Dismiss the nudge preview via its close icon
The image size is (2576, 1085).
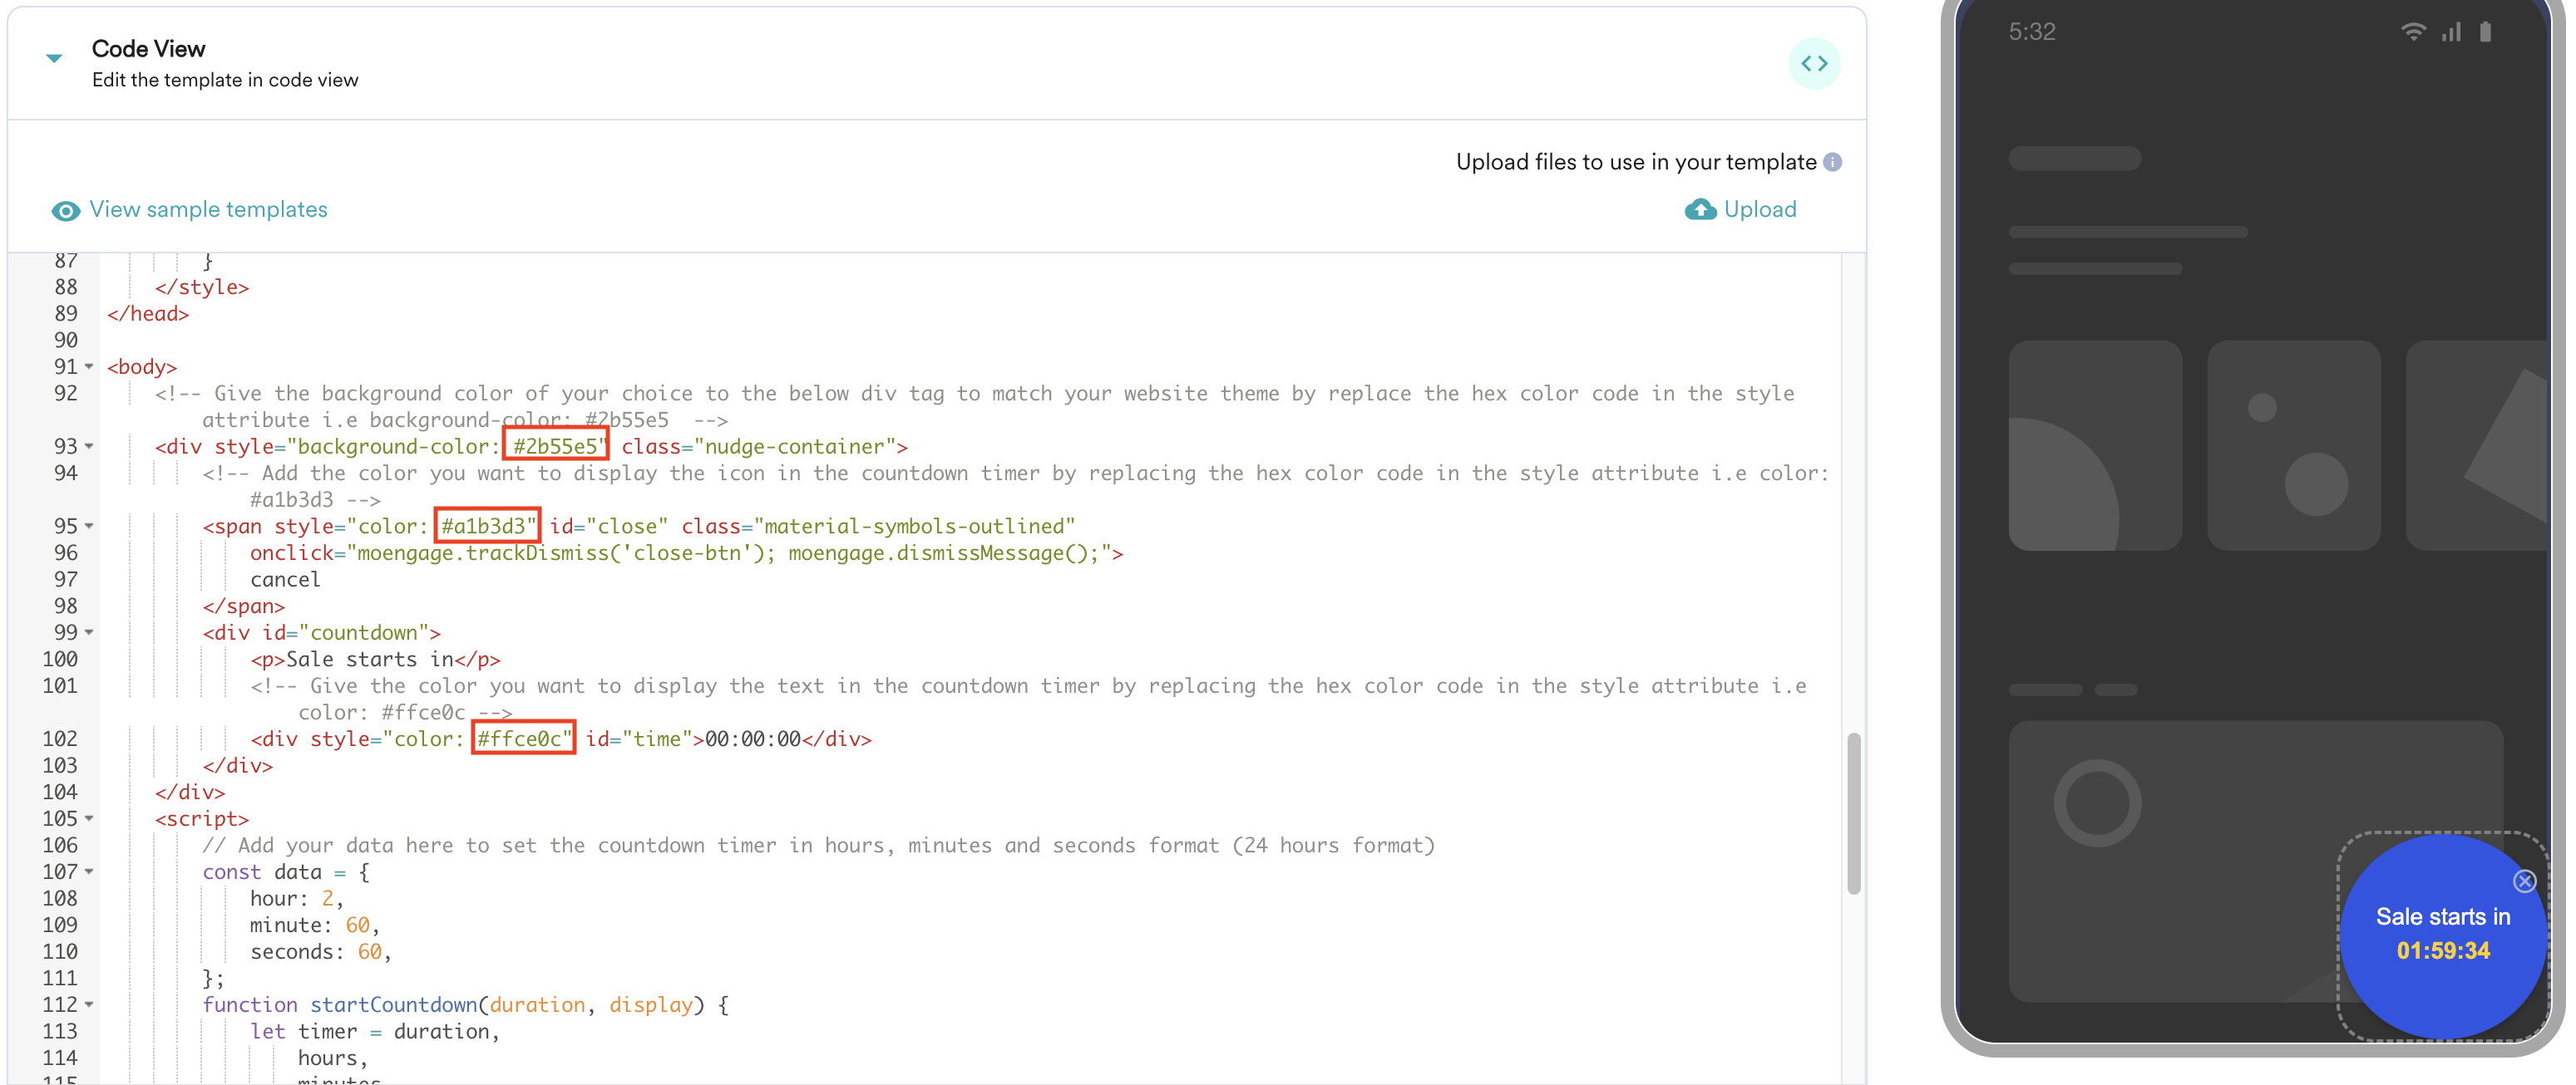tap(2525, 880)
